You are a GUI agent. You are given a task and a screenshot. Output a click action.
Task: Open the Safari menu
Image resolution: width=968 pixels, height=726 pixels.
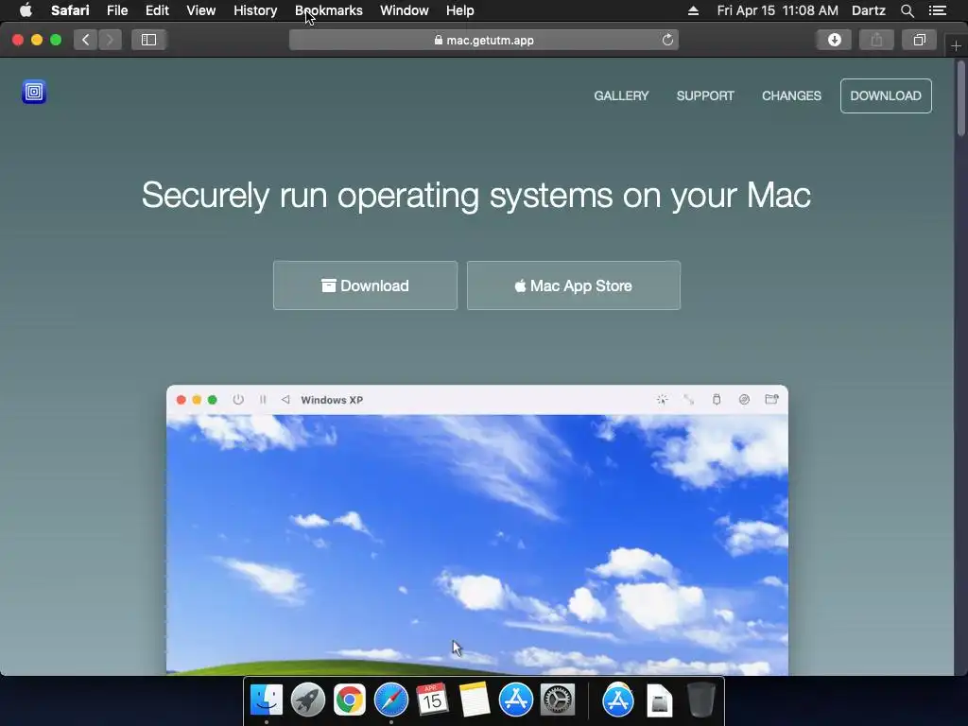pos(70,10)
